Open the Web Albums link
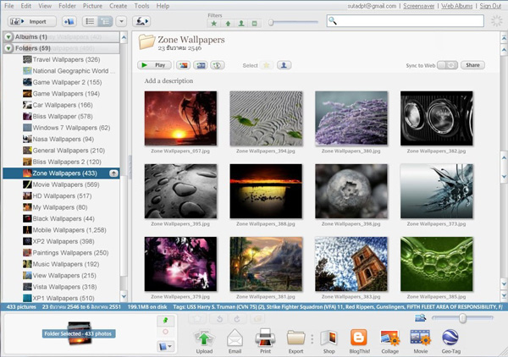Image resolution: width=508 pixels, height=357 pixels. (x=457, y=6)
